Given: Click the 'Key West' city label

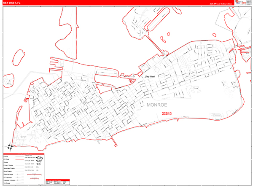Looking at the screenshot, I should click(150, 76).
